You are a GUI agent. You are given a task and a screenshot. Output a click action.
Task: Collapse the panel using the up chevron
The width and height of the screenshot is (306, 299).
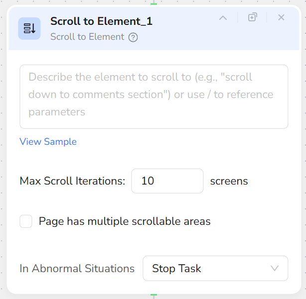click(223, 18)
